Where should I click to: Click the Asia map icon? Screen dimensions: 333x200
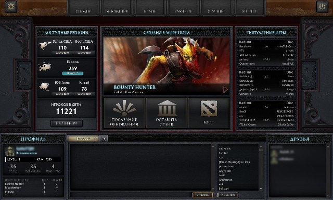[x=44, y=86]
